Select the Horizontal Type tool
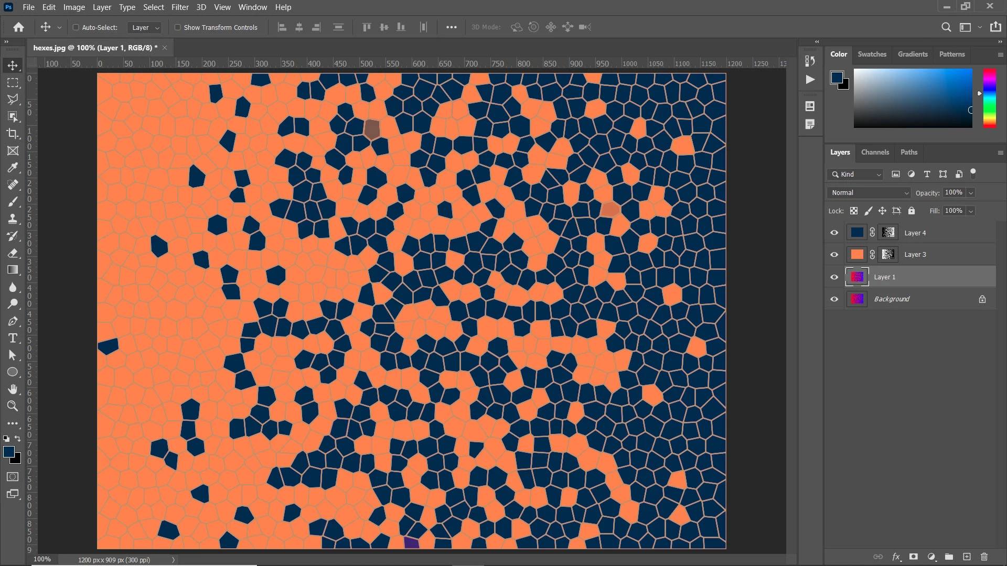Viewport: 1007px width, 566px height. click(x=13, y=338)
